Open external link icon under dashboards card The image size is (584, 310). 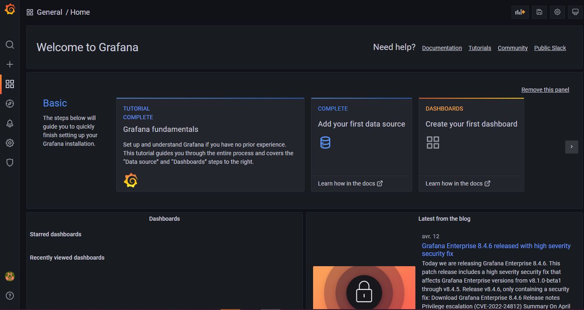[487, 183]
